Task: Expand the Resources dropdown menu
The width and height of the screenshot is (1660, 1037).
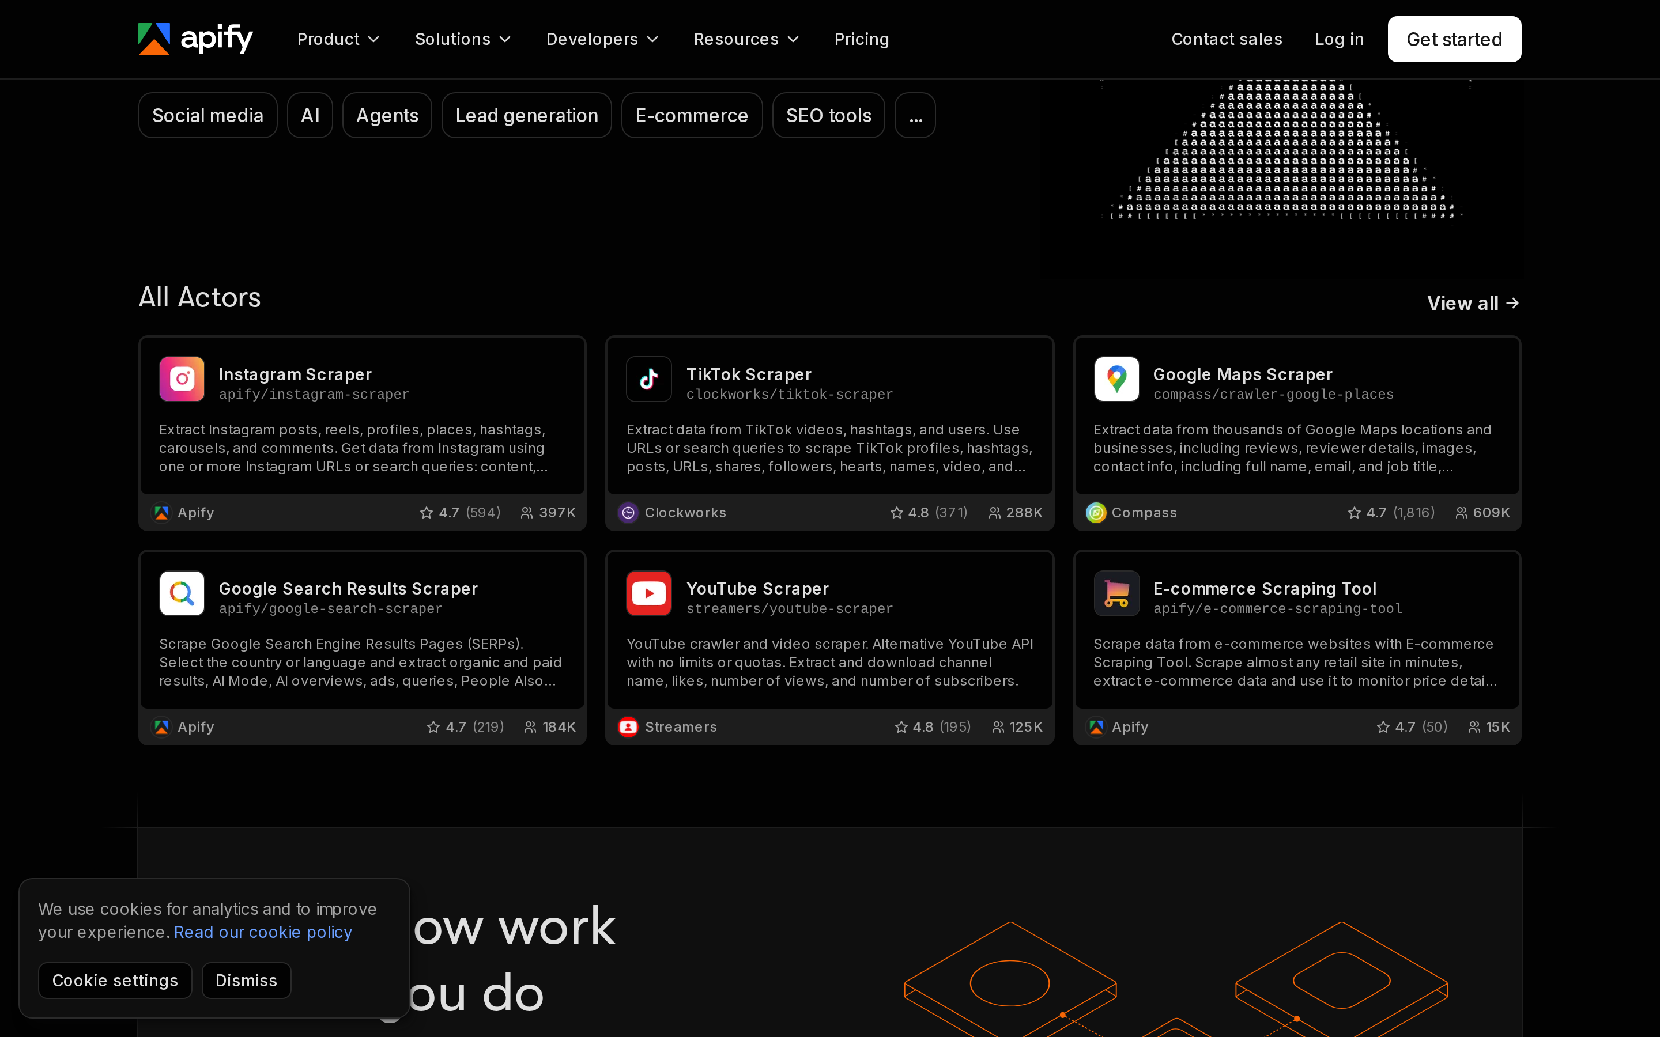Action: pos(746,39)
